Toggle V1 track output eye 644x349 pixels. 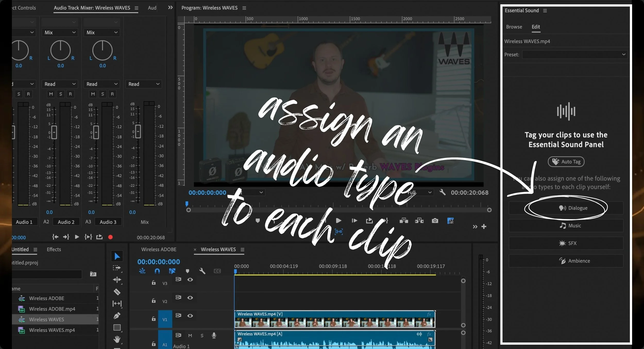(190, 316)
